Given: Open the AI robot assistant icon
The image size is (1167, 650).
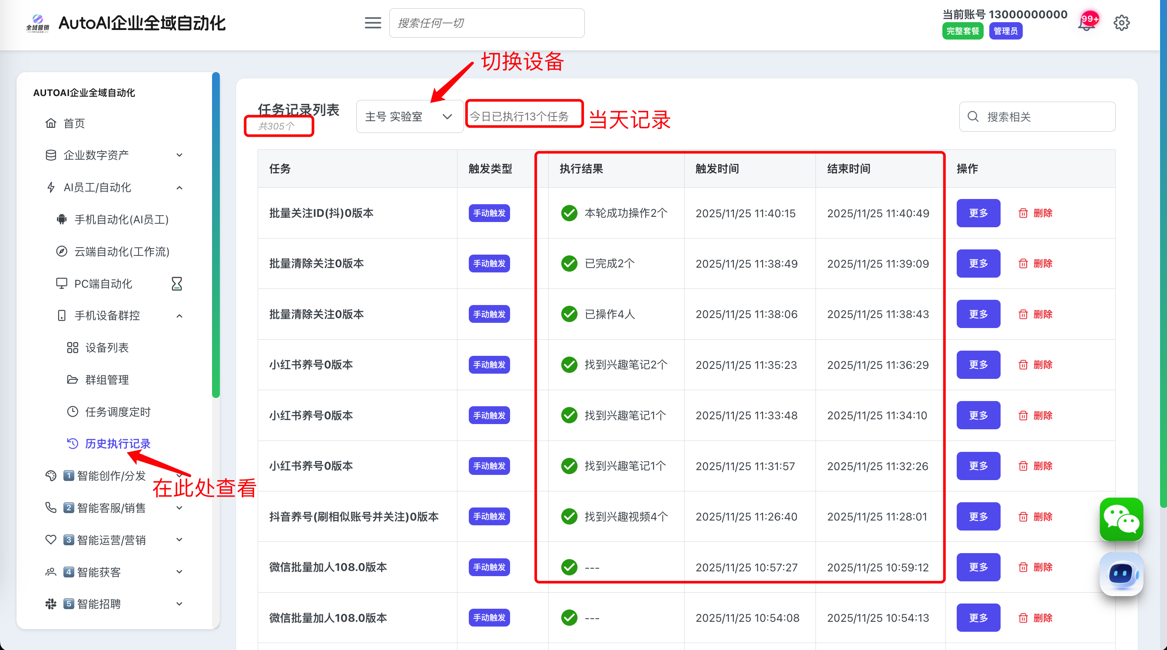Looking at the screenshot, I should 1121,574.
